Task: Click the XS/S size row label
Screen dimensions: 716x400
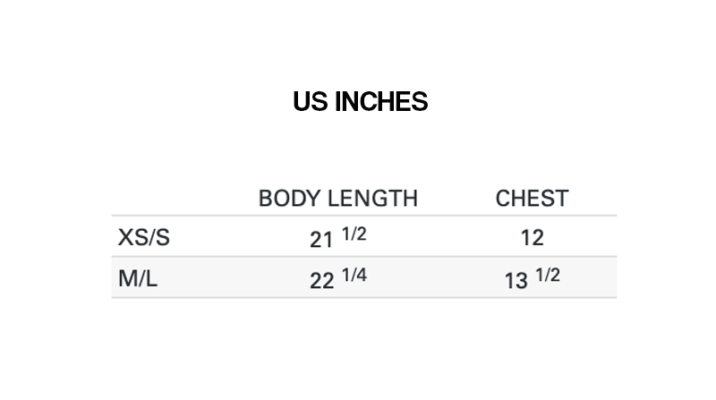Action: [x=144, y=237]
